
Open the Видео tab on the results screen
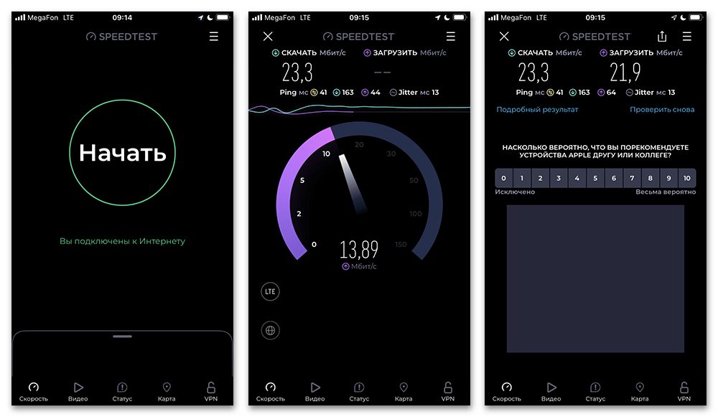(x=551, y=392)
